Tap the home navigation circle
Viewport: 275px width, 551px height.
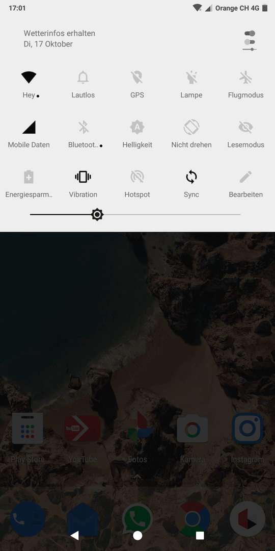click(137, 535)
